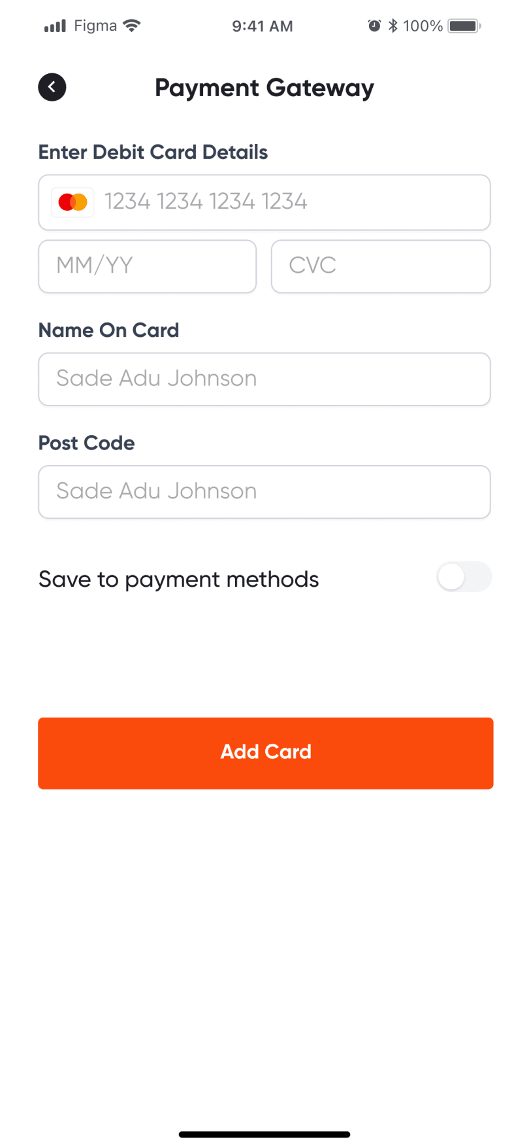529x1148 pixels.
Task: Click into the Name On Card field
Action: (x=264, y=379)
